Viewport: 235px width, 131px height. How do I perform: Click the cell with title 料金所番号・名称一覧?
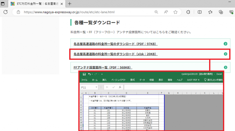pyautogui.click(x=108, y=97)
